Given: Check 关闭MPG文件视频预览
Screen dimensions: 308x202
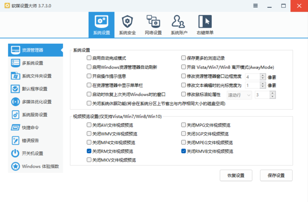Looking at the screenshot, I should pyautogui.click(x=183, y=125).
